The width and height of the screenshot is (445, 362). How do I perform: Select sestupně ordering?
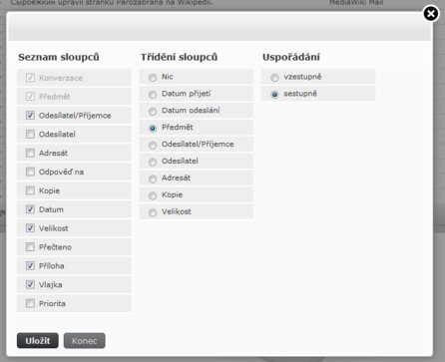click(274, 95)
